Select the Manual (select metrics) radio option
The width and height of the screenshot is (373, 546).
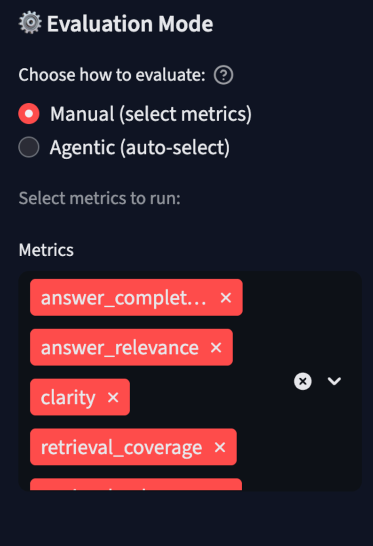click(29, 114)
